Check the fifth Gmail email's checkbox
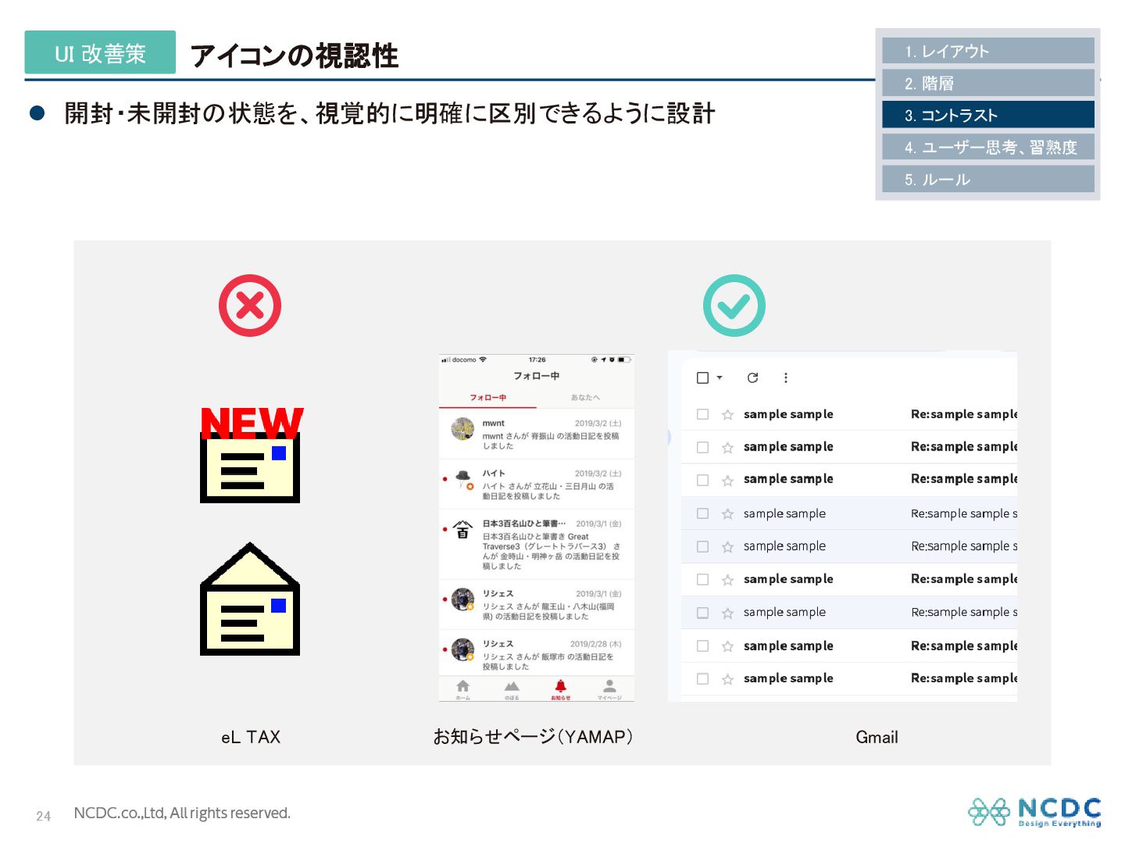This screenshot has width=1125, height=844. click(x=702, y=546)
